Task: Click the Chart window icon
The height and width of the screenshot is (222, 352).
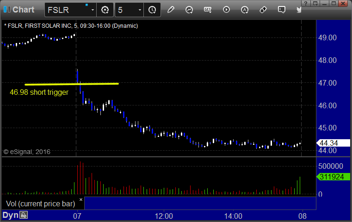Action: point(7,10)
